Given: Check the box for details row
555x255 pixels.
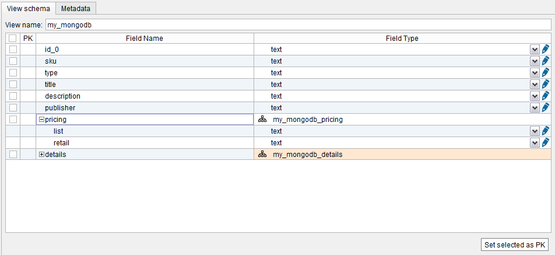Looking at the screenshot, I should [13, 155].
